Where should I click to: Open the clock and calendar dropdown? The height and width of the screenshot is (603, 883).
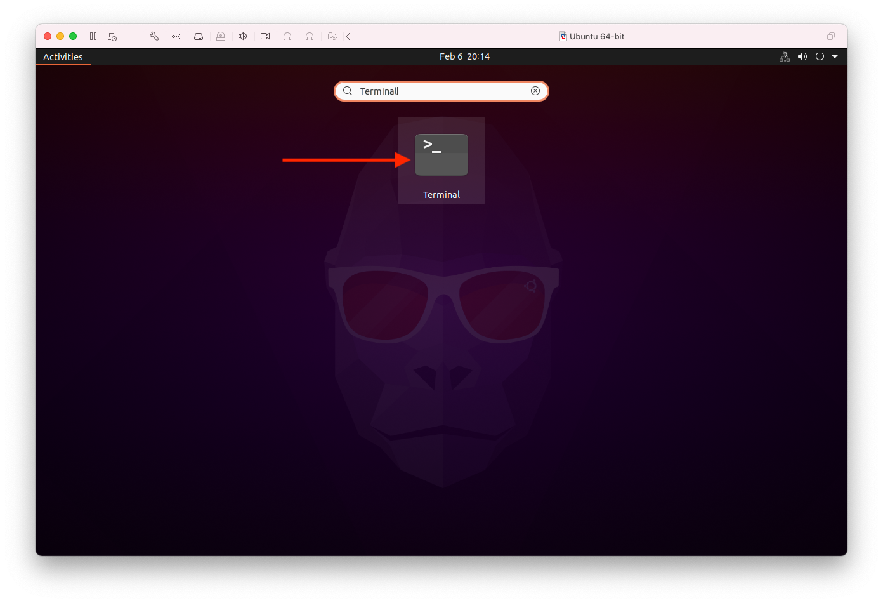tap(464, 56)
